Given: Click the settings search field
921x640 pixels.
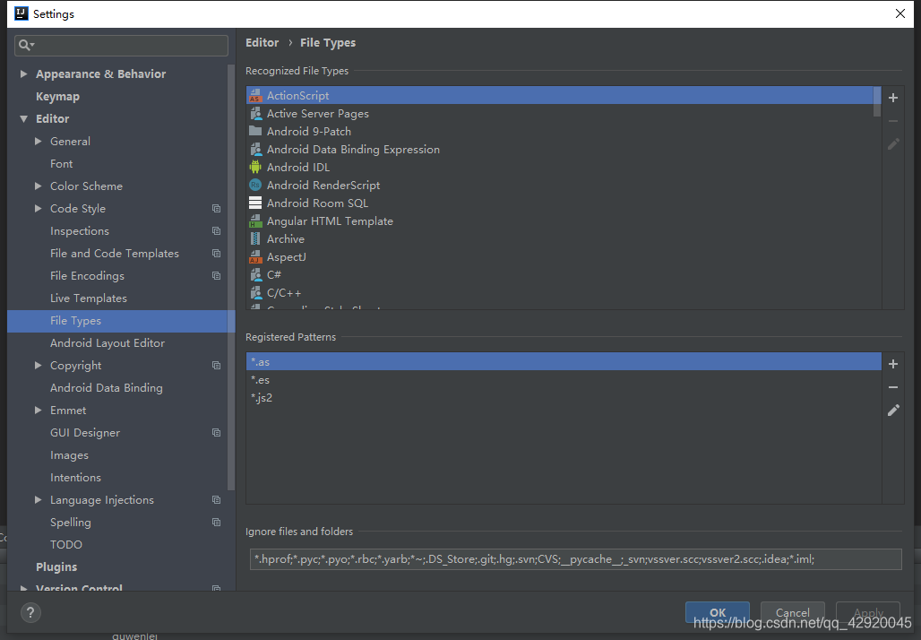Looking at the screenshot, I should (122, 45).
